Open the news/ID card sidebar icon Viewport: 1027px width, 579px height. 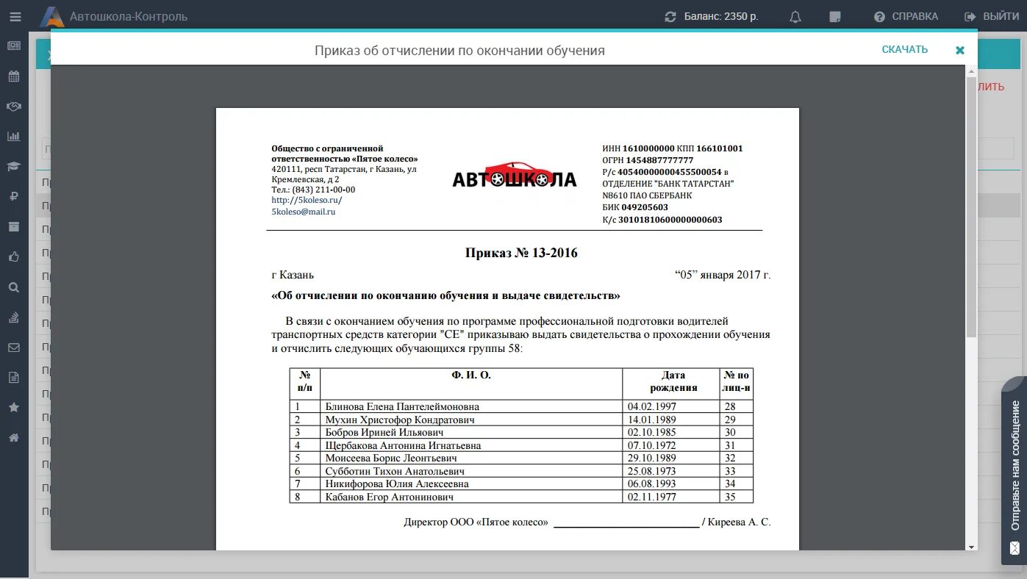14,46
